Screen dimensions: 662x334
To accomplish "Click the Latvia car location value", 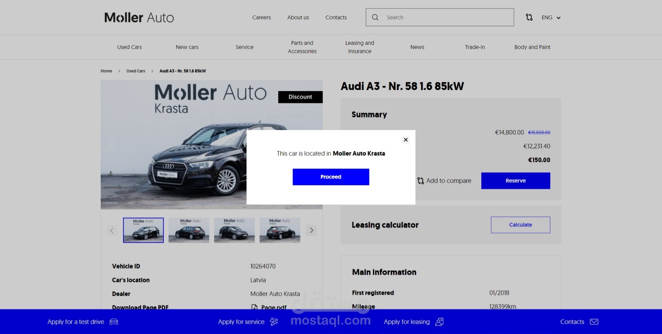I will (258, 280).
